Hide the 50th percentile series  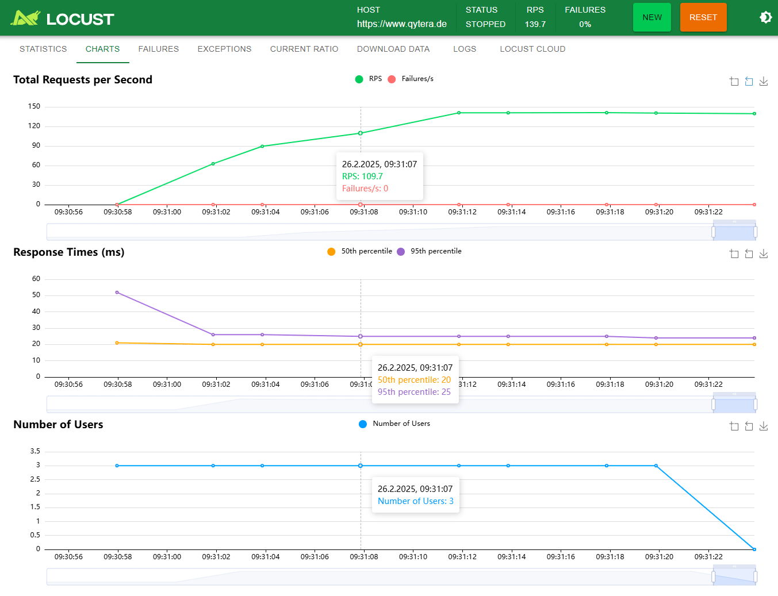(x=360, y=251)
